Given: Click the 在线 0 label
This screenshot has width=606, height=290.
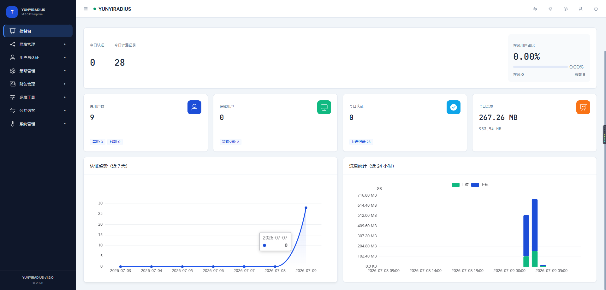Looking at the screenshot, I should click(x=519, y=74).
